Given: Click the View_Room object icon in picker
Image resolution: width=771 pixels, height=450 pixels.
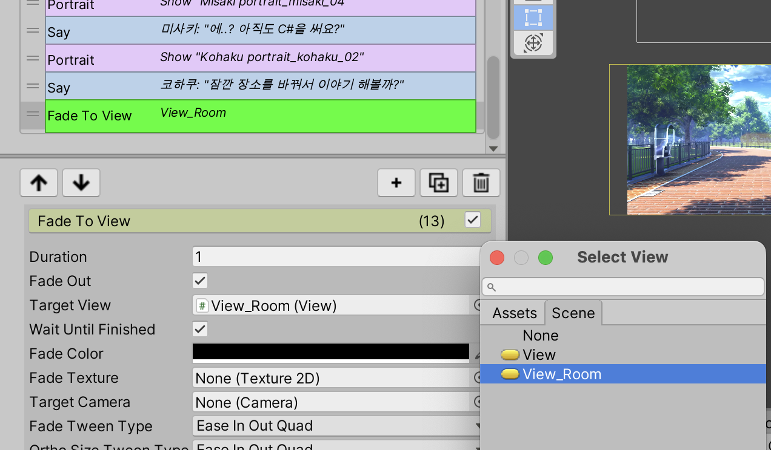Looking at the screenshot, I should 510,374.
